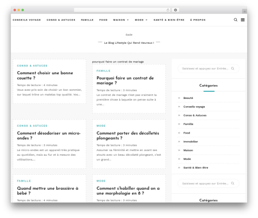The height and width of the screenshot is (218, 258).
Task: Click the yellow minimize window dot
Action: (19, 10)
